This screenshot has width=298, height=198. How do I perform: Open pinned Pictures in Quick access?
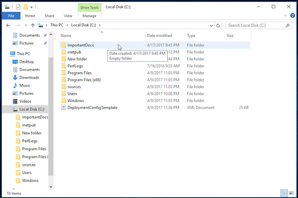pos(26,43)
